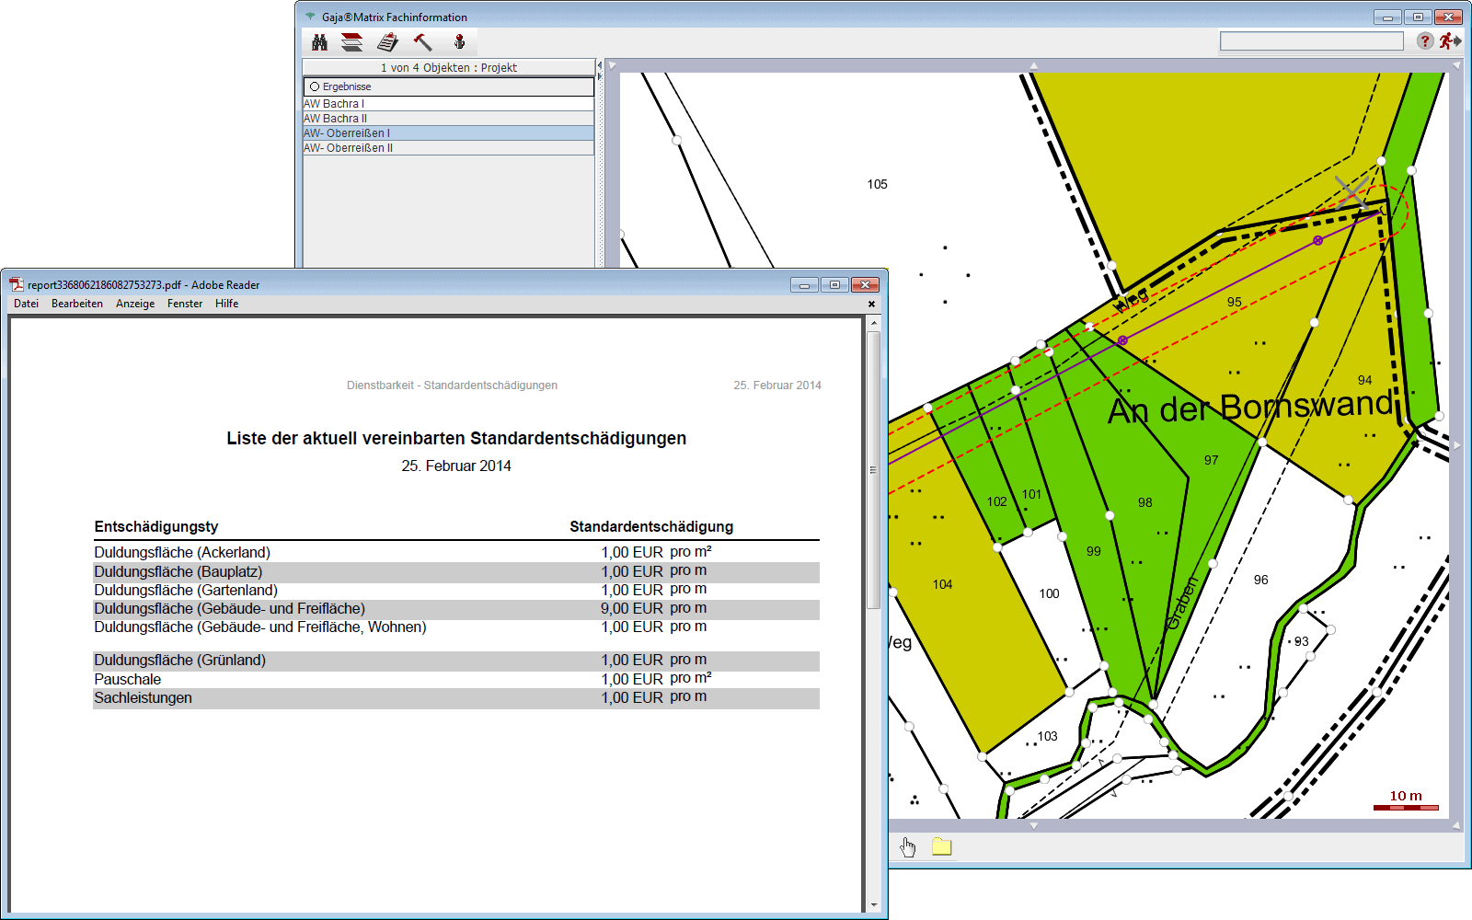Click the clipboard report icon
This screenshot has width=1472, height=920.
387,42
